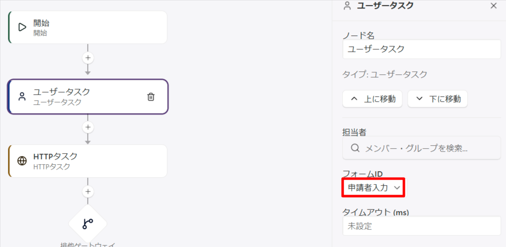The image size is (506, 247).
Task: Click the globe icon on HTTPタスク node
Action: click(22, 161)
